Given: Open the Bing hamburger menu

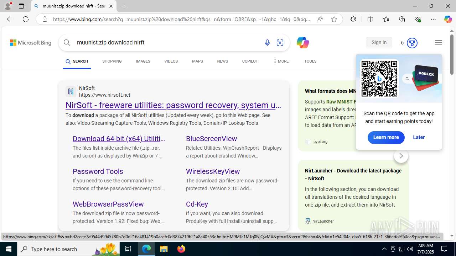Looking at the screenshot, I should click(439, 43).
